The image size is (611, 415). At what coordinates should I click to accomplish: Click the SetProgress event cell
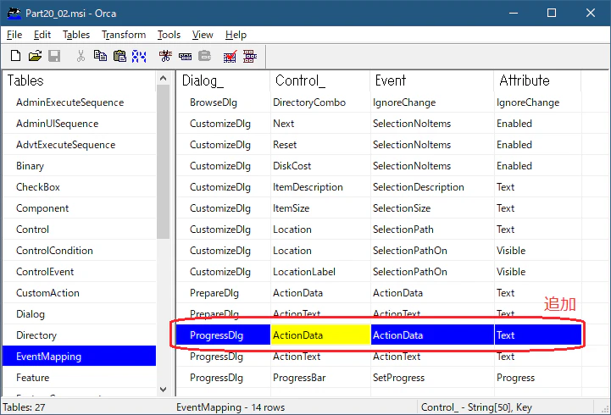pyautogui.click(x=432, y=378)
